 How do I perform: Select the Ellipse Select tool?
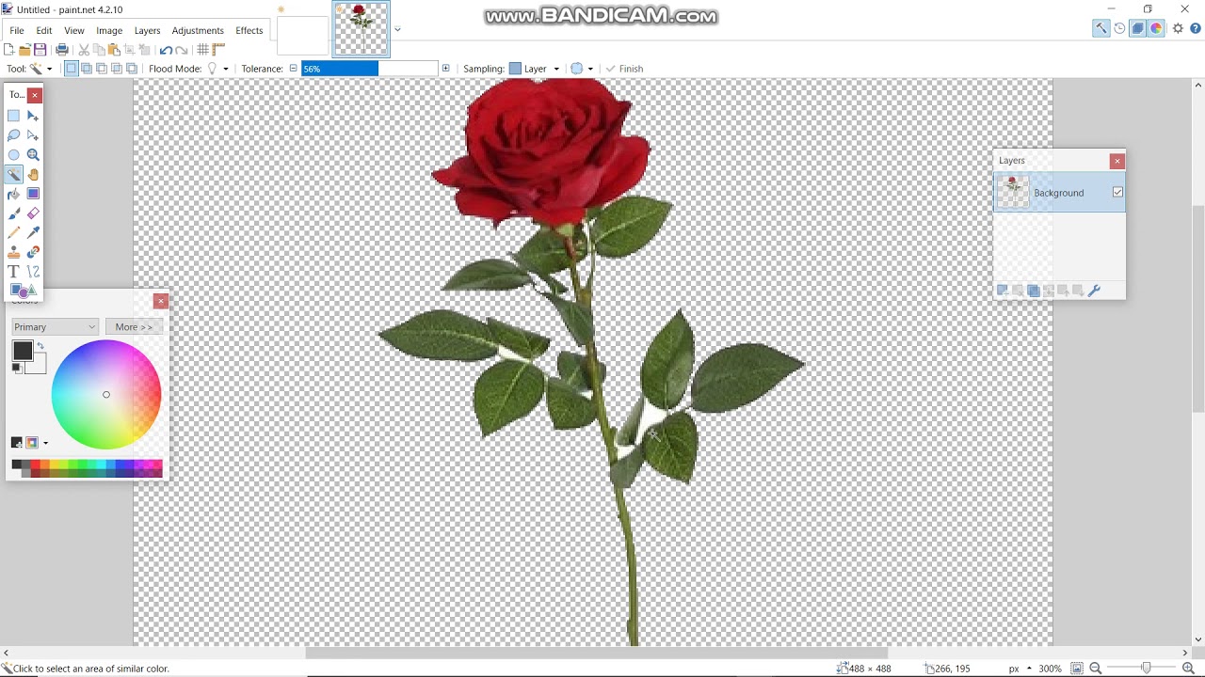click(x=14, y=155)
